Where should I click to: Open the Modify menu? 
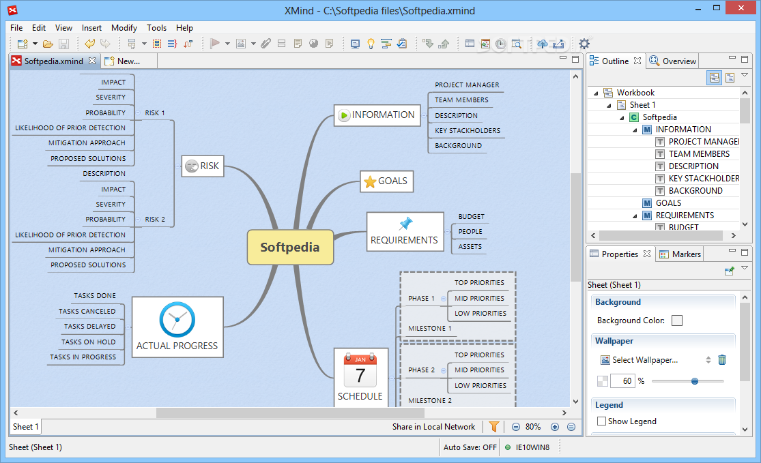point(124,28)
